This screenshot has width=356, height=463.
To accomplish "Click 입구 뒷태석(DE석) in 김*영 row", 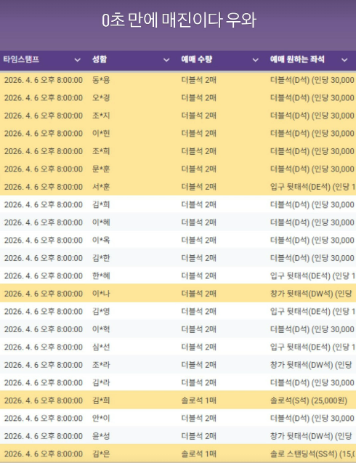I will pyautogui.click(x=312, y=311).
